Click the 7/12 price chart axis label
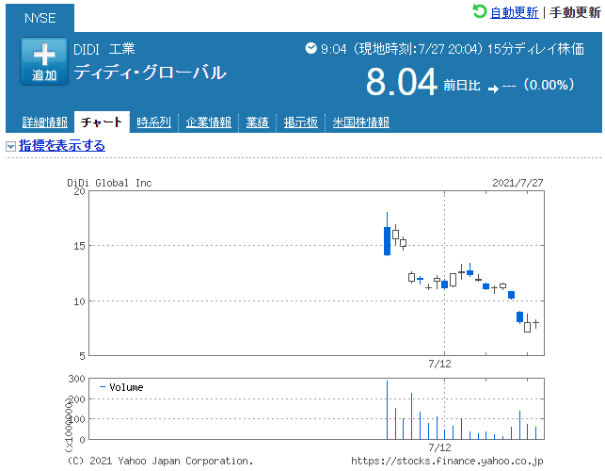 click(439, 364)
